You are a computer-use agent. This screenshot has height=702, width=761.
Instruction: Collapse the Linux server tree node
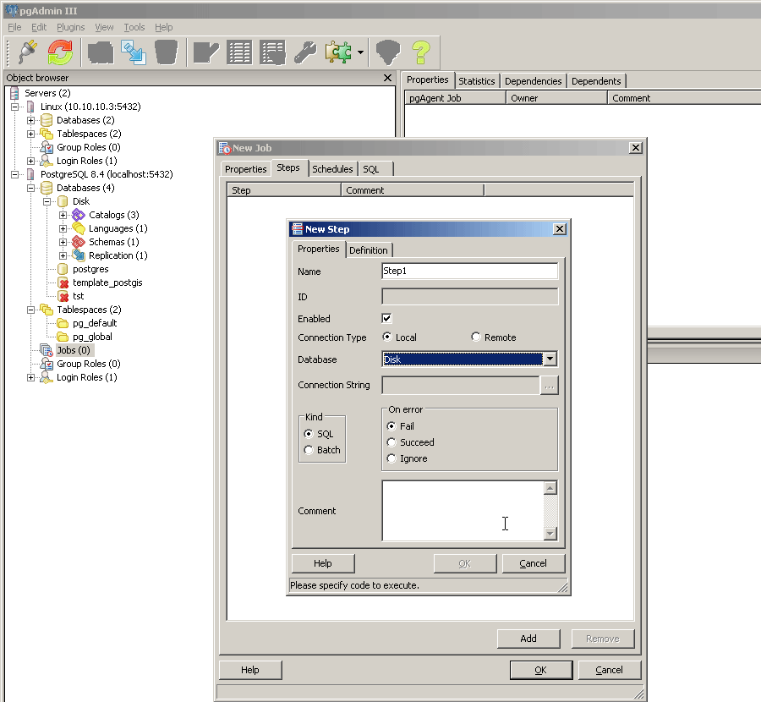tap(15, 107)
